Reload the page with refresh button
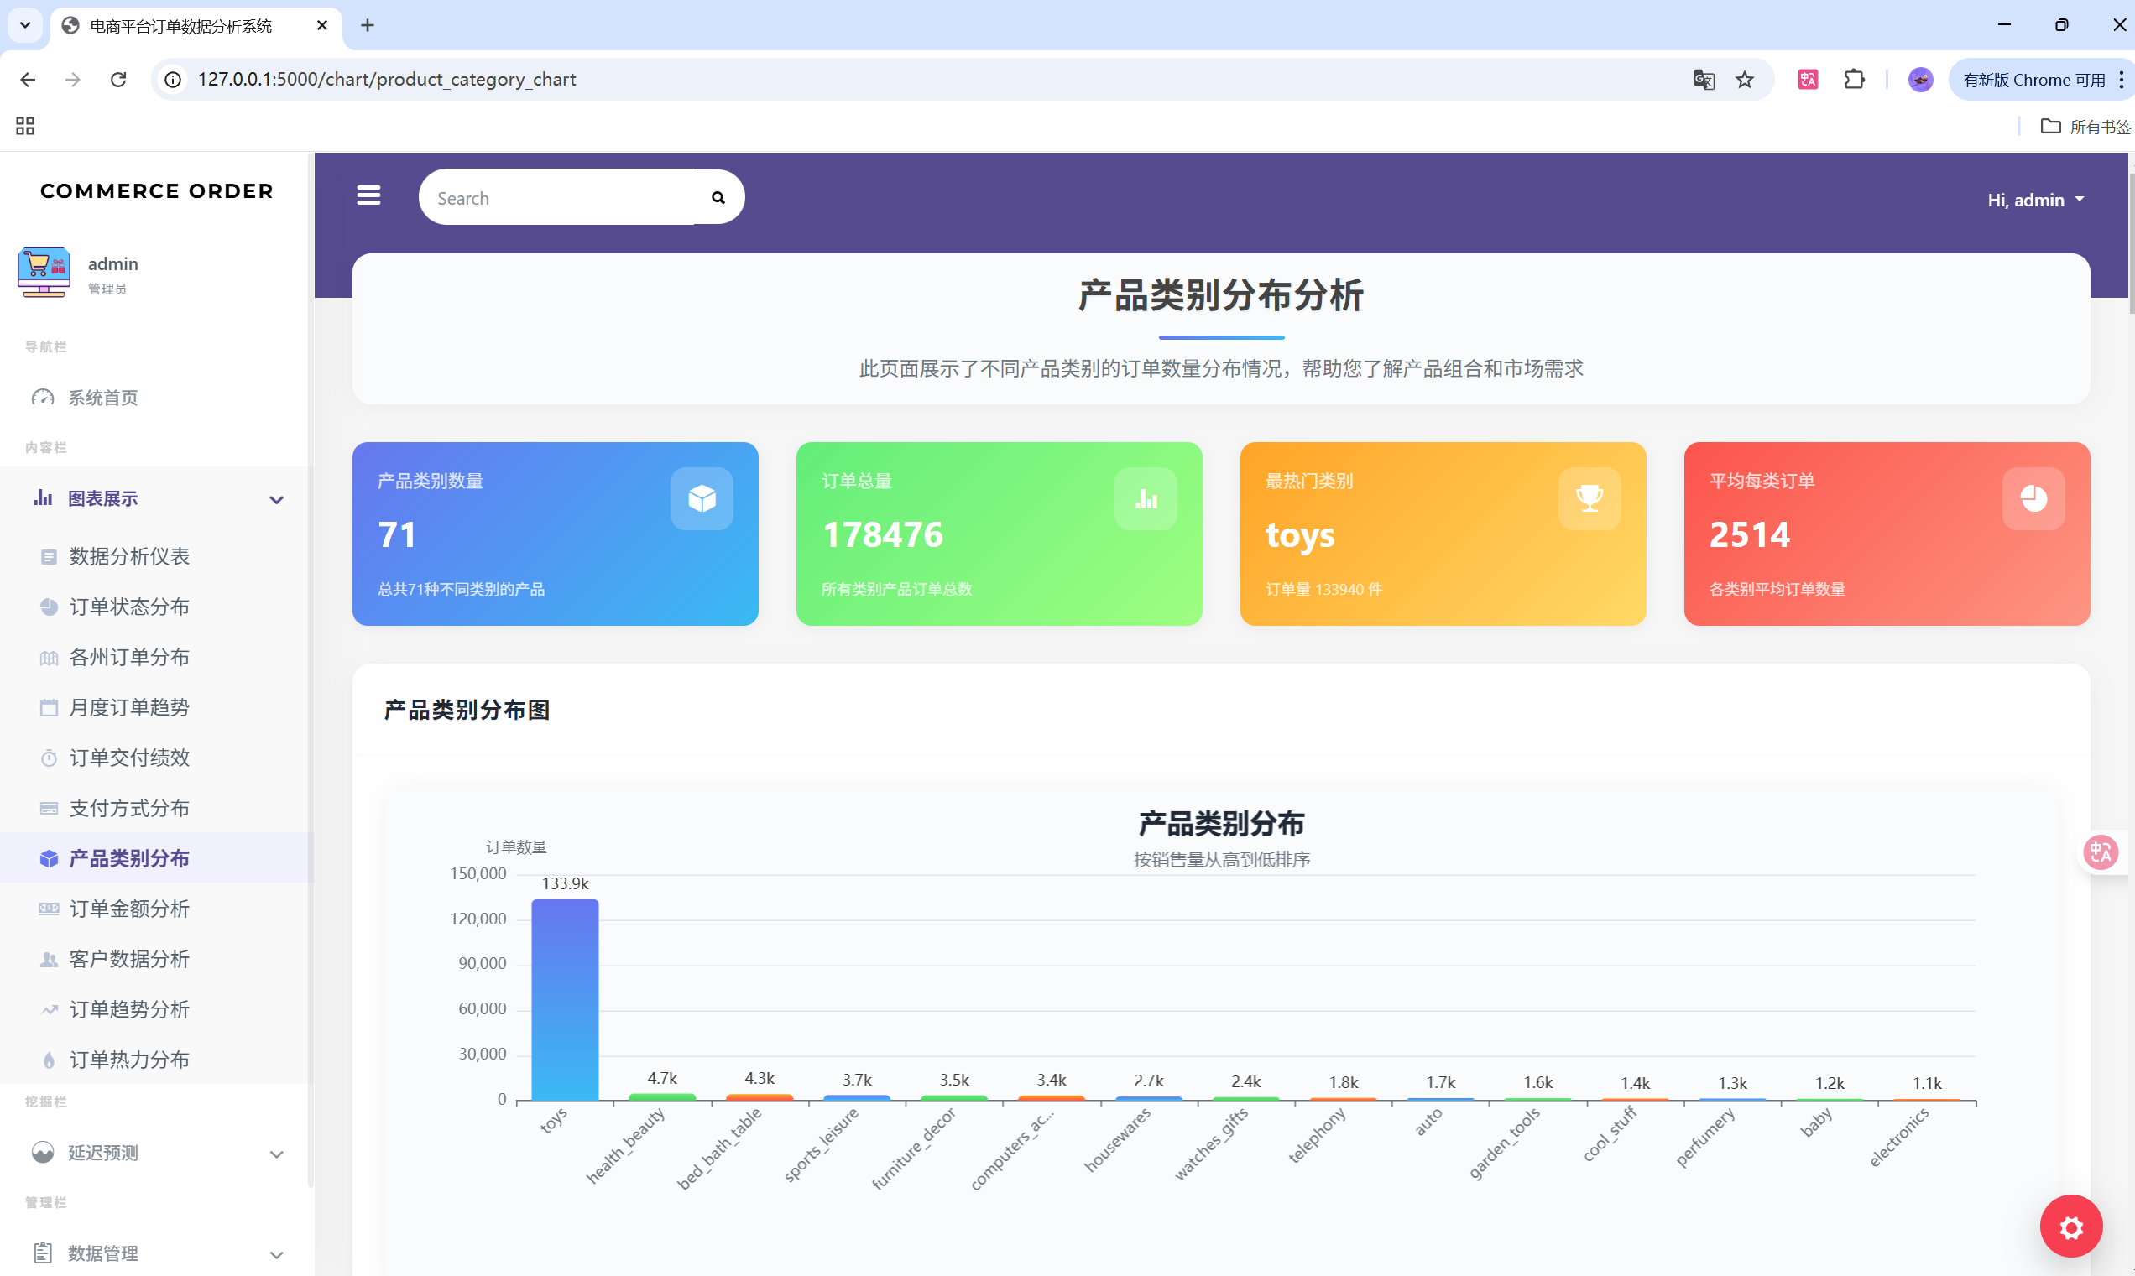The width and height of the screenshot is (2135, 1276). point(118,80)
